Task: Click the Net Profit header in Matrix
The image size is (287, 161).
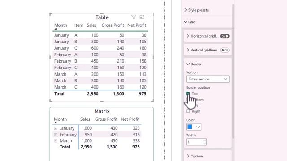Action: (130, 119)
